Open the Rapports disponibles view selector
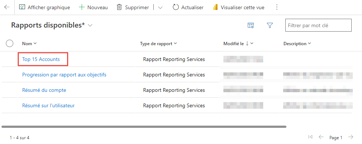Viewport: 362px width, 144px height. tap(90, 25)
